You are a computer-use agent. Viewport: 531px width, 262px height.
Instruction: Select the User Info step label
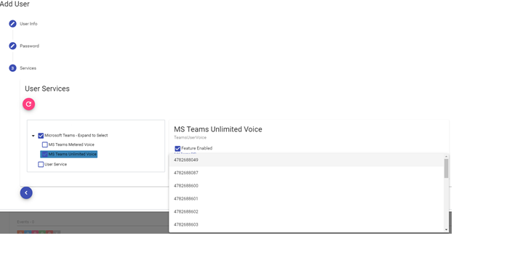28,24
